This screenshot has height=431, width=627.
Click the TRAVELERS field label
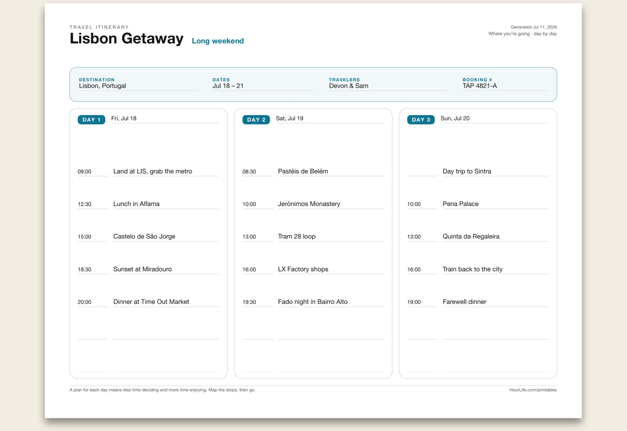coord(344,80)
